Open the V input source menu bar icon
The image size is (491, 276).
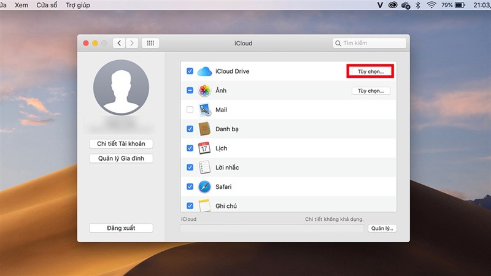[x=380, y=5]
